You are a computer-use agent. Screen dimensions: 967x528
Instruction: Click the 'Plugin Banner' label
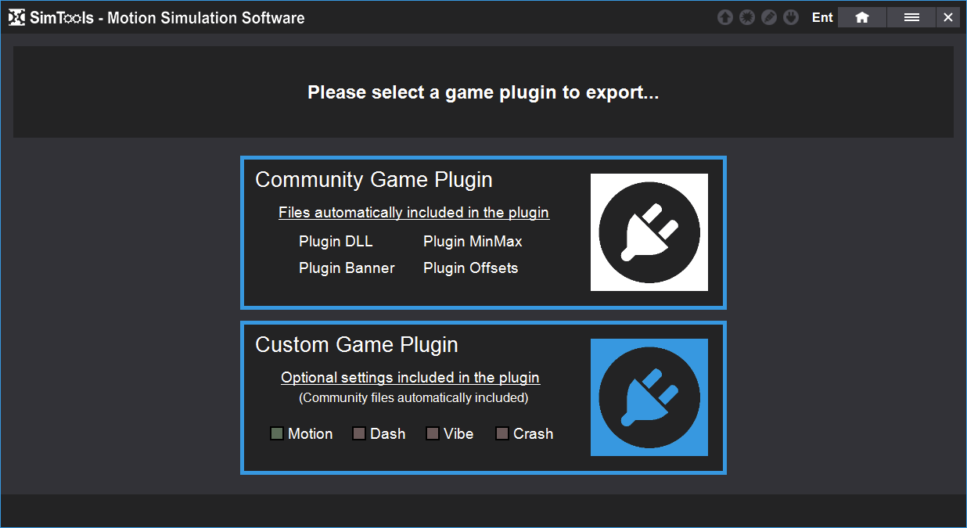click(347, 268)
